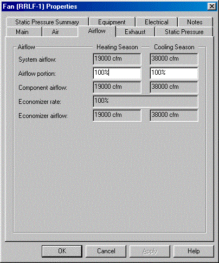Click the Heating Season airflow portion field
Image resolution: width=219 pixels, height=263 pixels.
[117, 73]
